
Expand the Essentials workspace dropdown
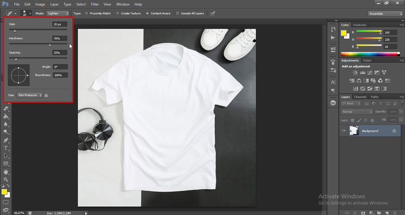coord(385,13)
